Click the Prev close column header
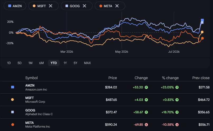Viewport: 213px width, 131px height. 201,78
